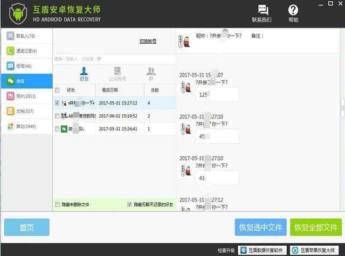Check the friend row dated 2017-05-31 15:26:41
The height and width of the screenshot is (256, 345).
[x=57, y=129]
